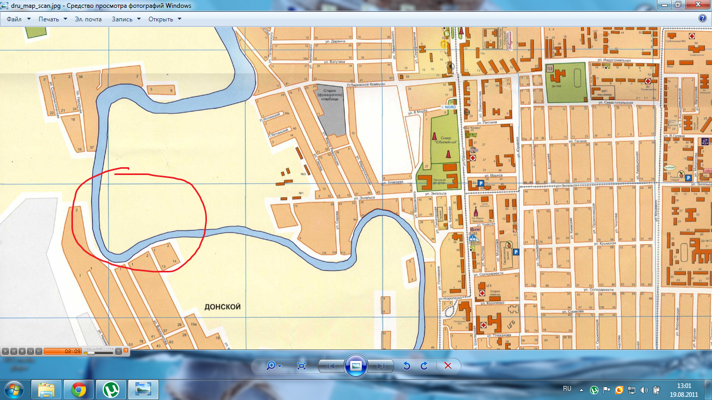Rotate image counterclockwise
Image resolution: width=712 pixels, height=400 pixels.
pyautogui.click(x=407, y=366)
